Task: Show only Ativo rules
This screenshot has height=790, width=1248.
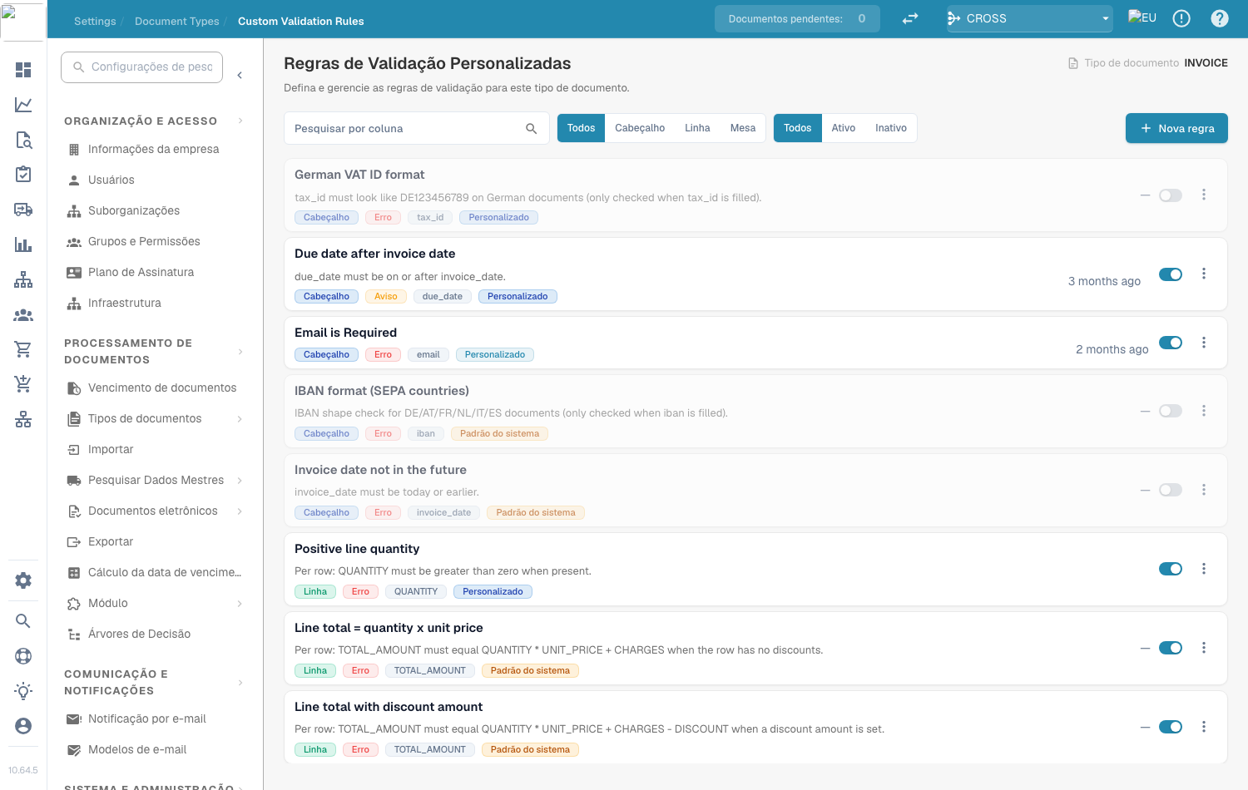Action: pyautogui.click(x=844, y=128)
